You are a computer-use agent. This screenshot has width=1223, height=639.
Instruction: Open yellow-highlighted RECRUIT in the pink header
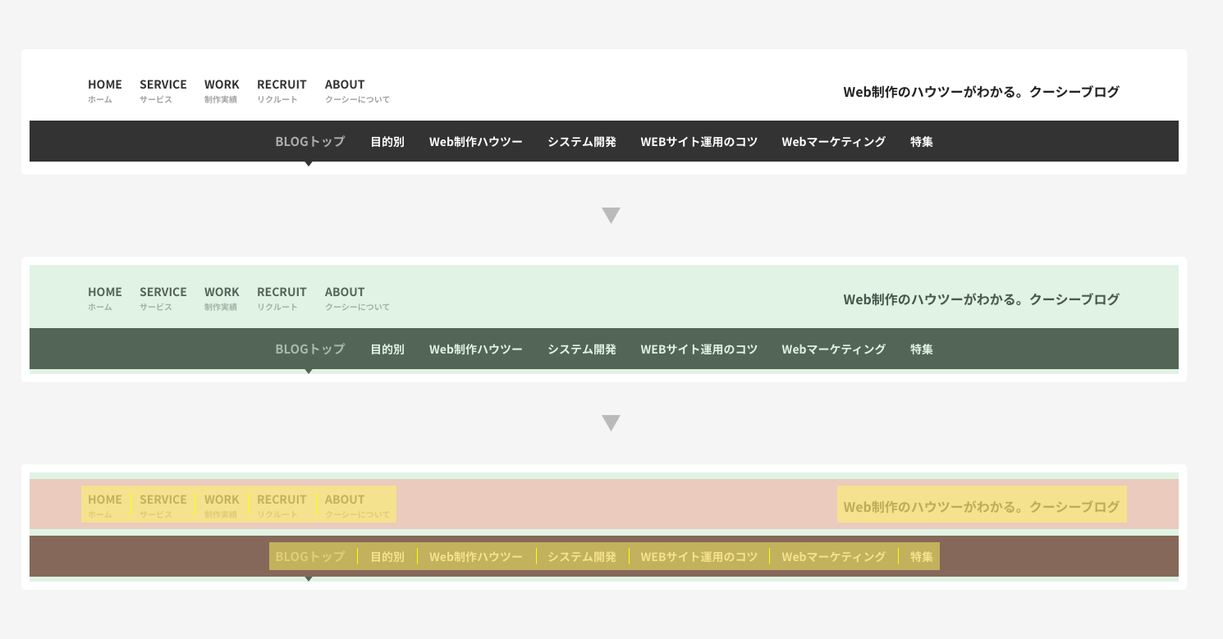(282, 504)
